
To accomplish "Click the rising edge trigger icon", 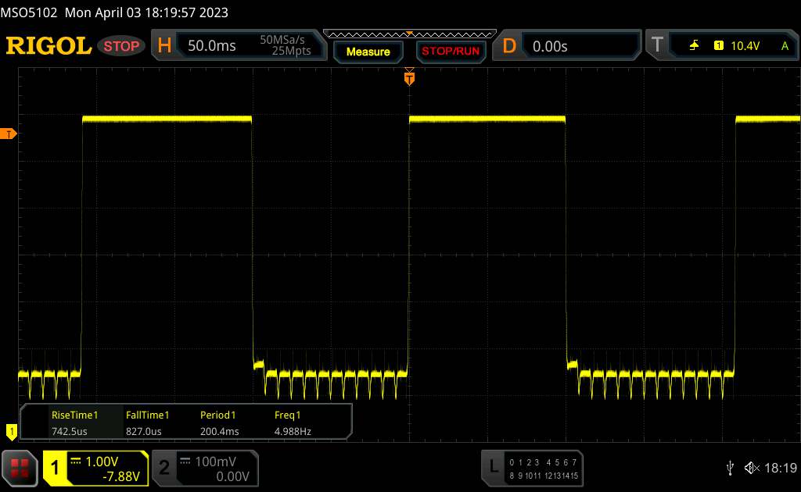I will tap(694, 46).
